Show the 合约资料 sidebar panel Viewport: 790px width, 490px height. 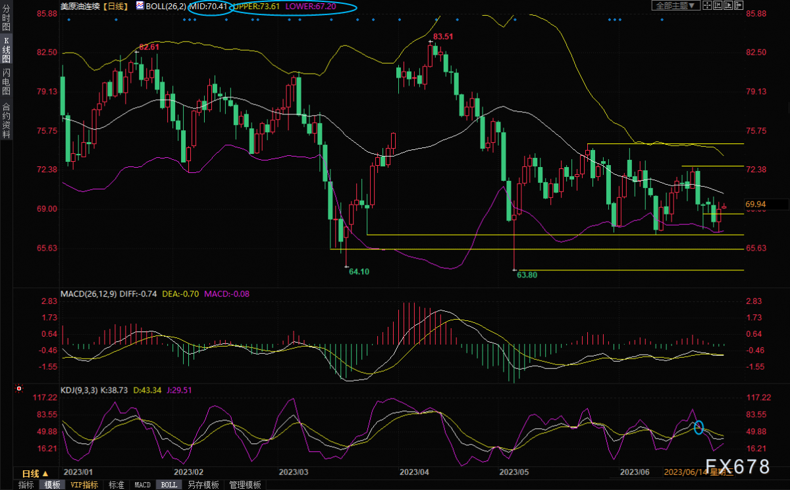[x=6, y=120]
